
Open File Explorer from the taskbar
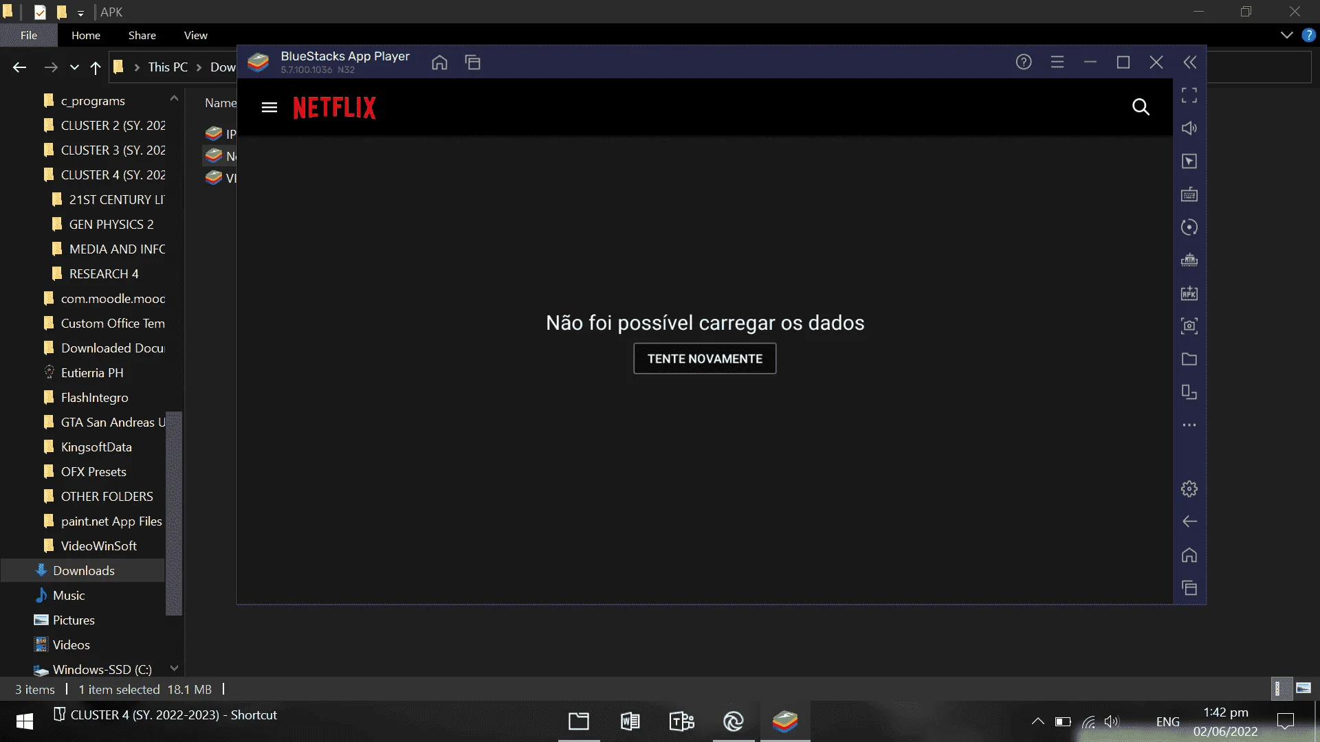point(579,721)
